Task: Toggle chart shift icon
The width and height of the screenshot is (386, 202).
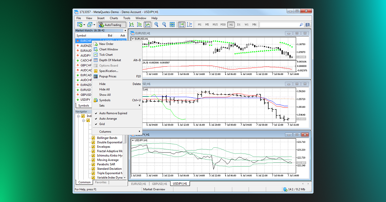Action: pyautogui.click(x=189, y=25)
